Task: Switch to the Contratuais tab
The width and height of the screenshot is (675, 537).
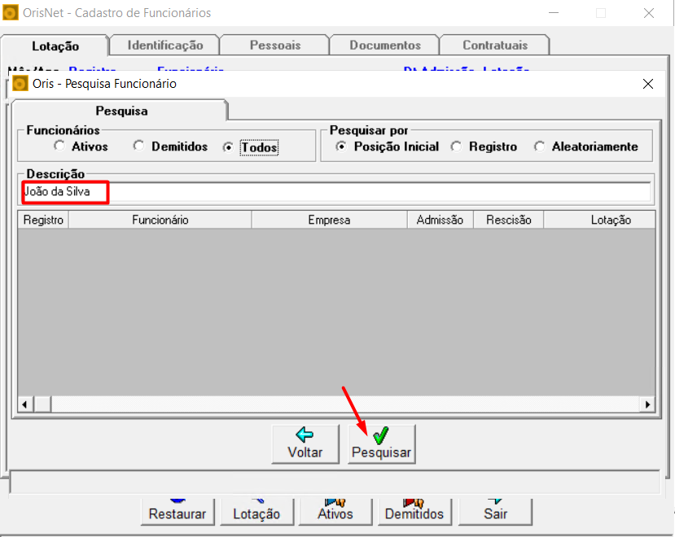Action: pyautogui.click(x=495, y=46)
